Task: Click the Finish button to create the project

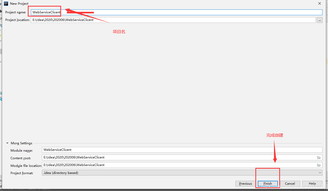Action: coord(267,184)
